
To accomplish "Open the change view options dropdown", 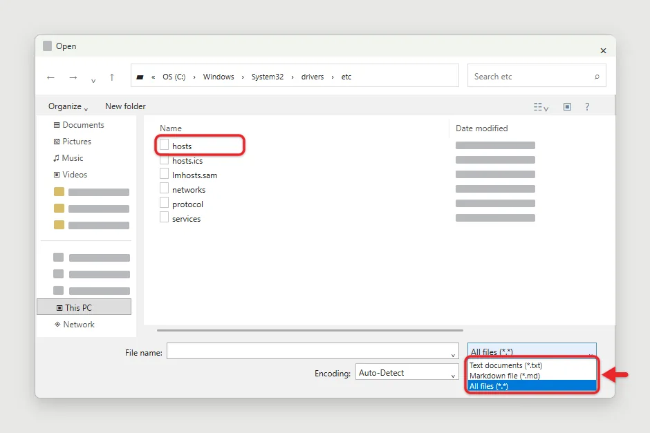I will [541, 107].
